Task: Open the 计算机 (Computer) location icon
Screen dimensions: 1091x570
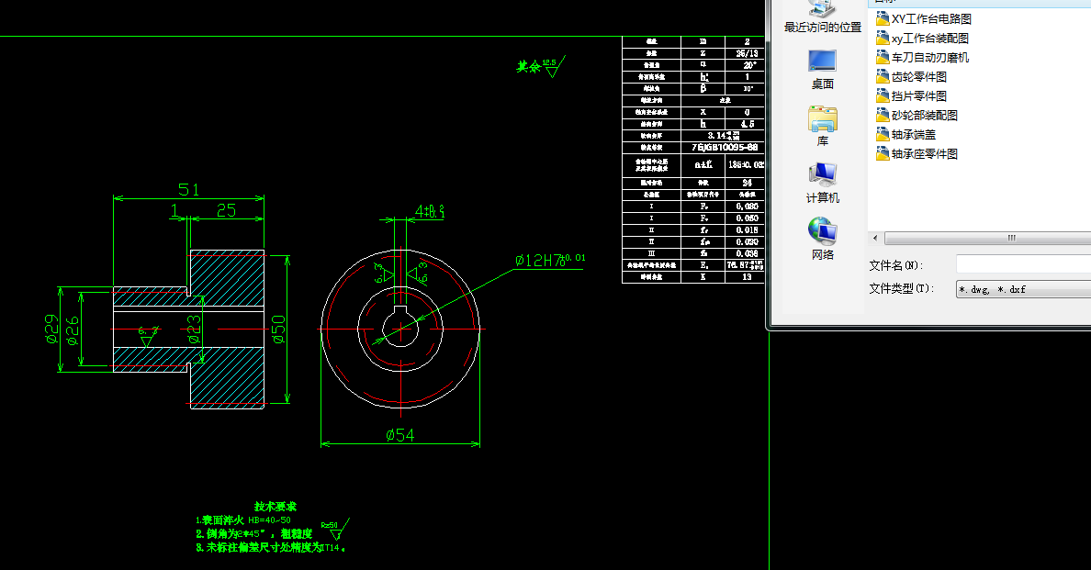Action: point(823,183)
